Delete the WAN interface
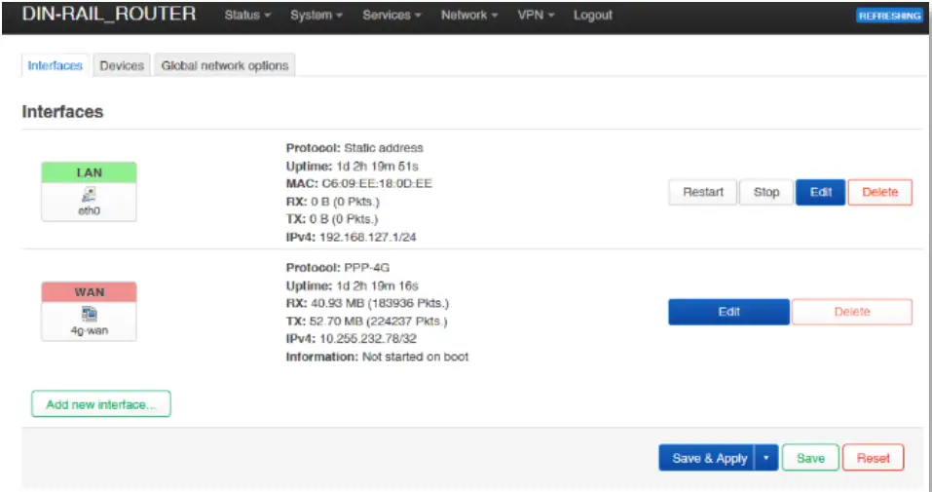 [x=852, y=312]
